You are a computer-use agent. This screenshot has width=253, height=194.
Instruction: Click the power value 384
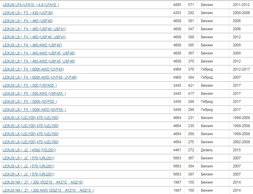click(x=191, y=166)
